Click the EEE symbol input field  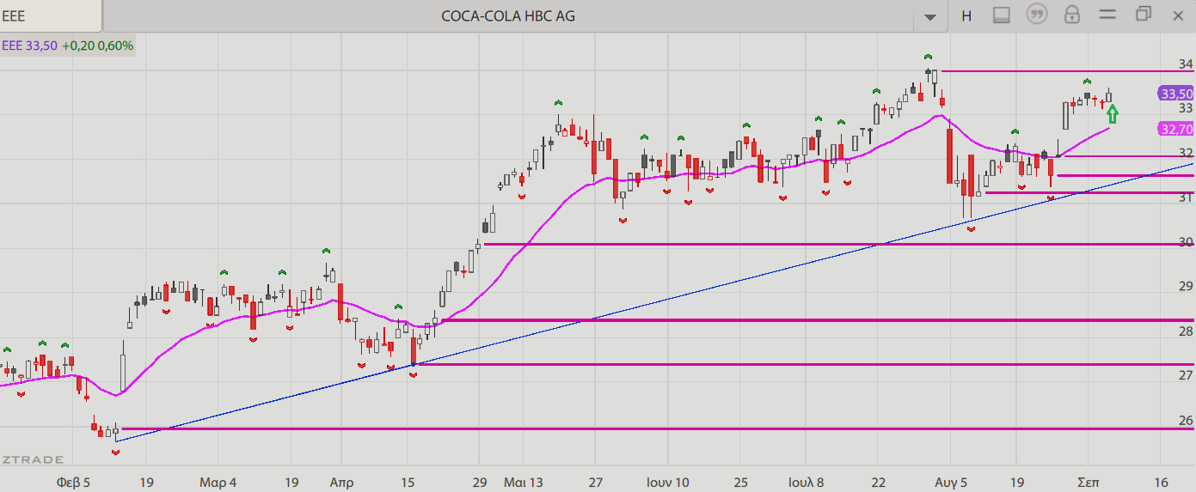coord(51,15)
